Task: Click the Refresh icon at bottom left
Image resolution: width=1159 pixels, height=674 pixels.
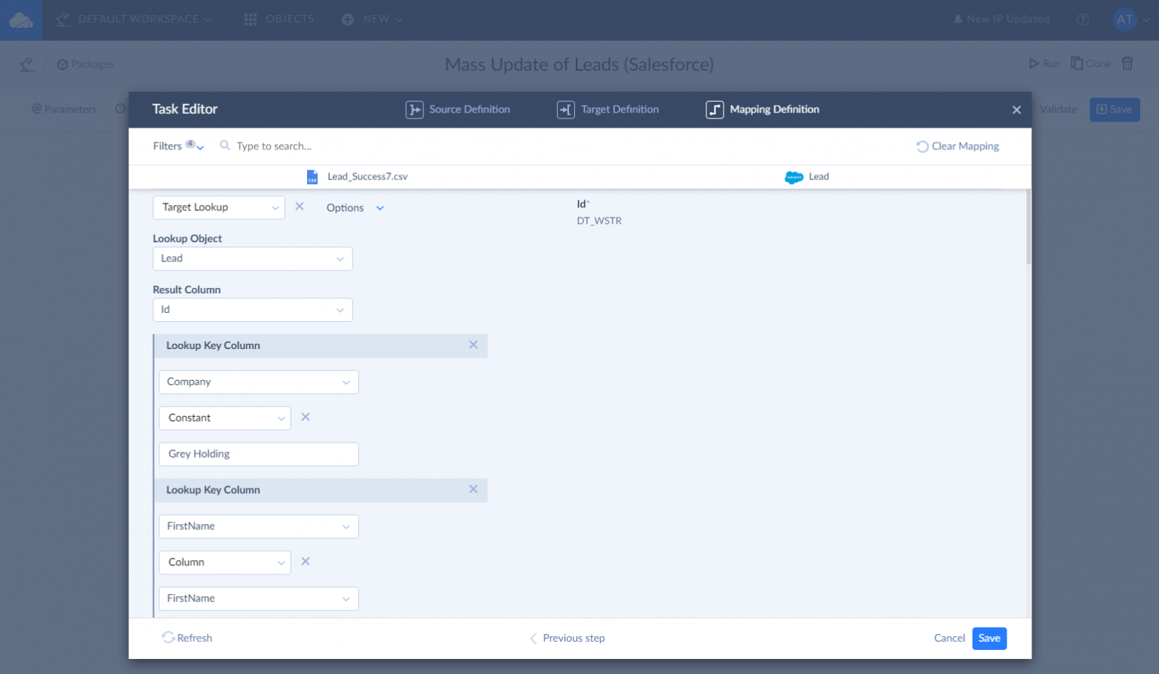Action: [168, 638]
